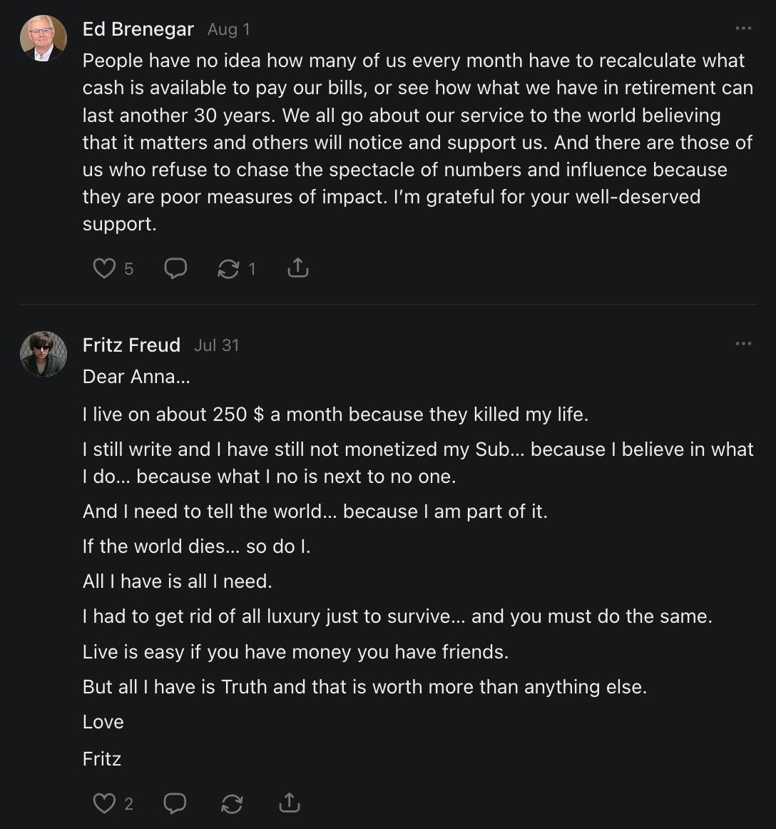Open the Aug 1 comment timestamp
The width and height of the screenshot is (776, 829).
click(x=228, y=29)
